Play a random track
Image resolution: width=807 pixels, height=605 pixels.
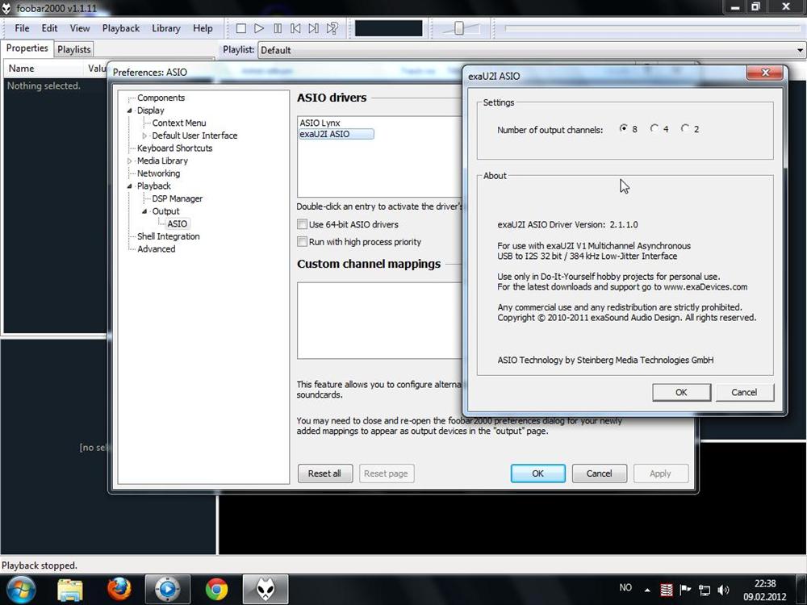(332, 28)
